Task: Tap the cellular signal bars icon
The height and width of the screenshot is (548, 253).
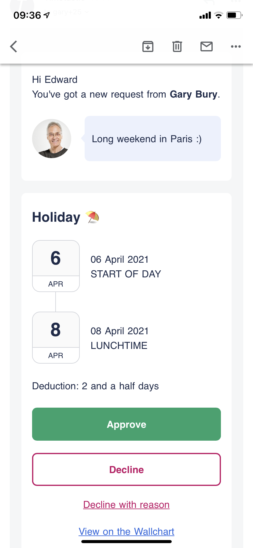Action: 205,15
